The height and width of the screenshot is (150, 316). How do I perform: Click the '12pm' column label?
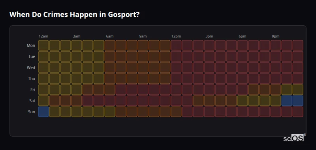(176, 36)
